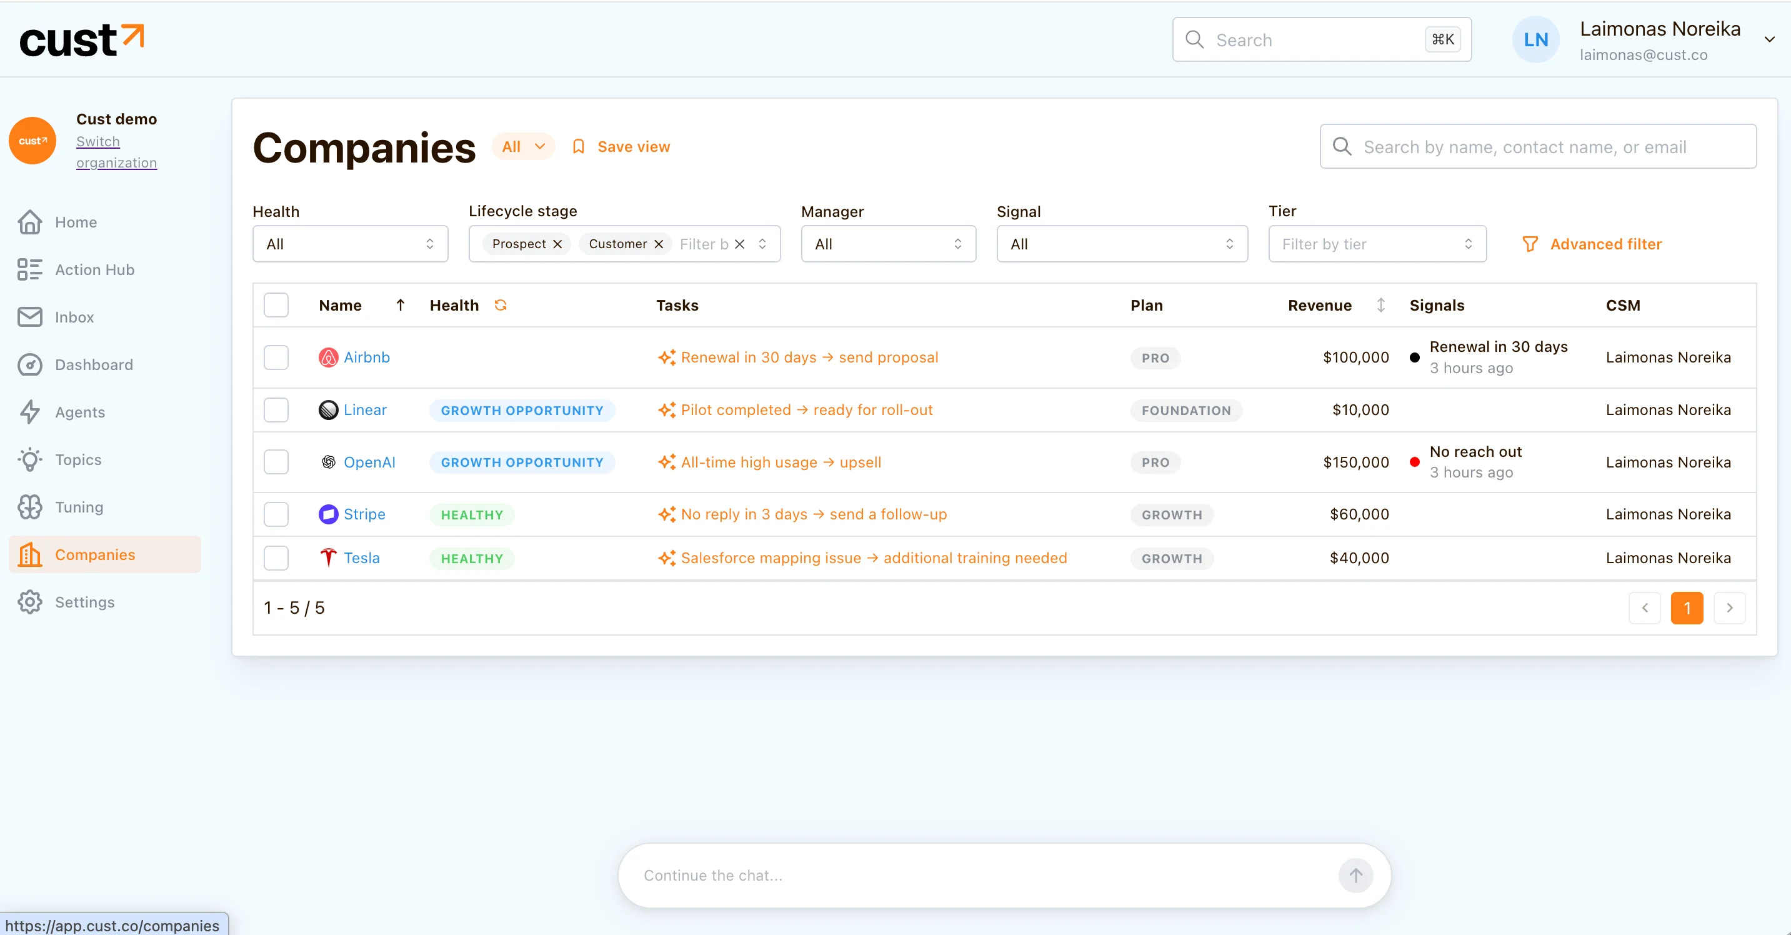Remove the Customer lifecycle filter chip
This screenshot has height=935, width=1791.
(x=659, y=244)
